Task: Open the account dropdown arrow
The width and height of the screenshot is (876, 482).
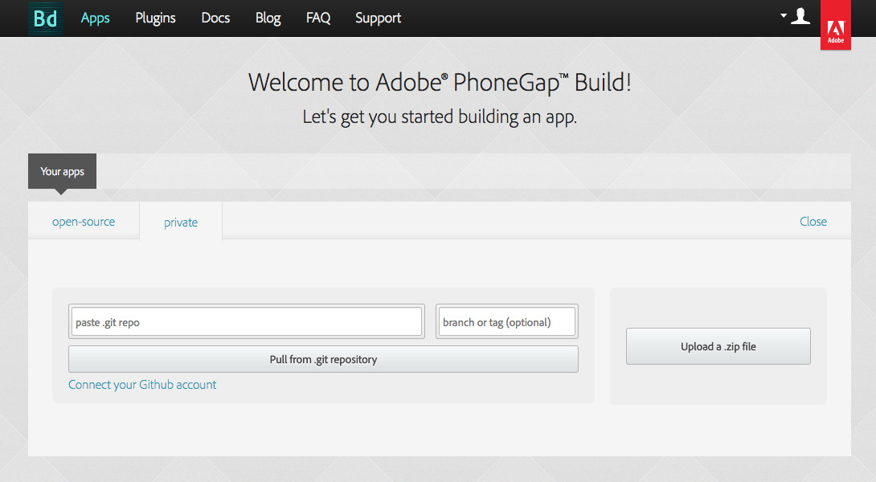Action: pyautogui.click(x=784, y=14)
